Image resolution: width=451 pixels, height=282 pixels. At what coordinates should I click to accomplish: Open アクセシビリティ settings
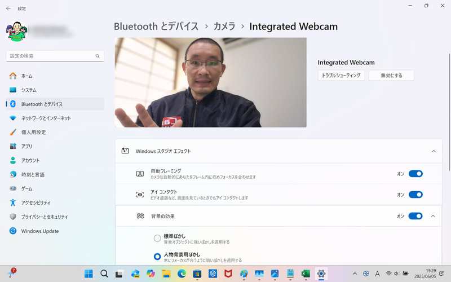coord(55,202)
